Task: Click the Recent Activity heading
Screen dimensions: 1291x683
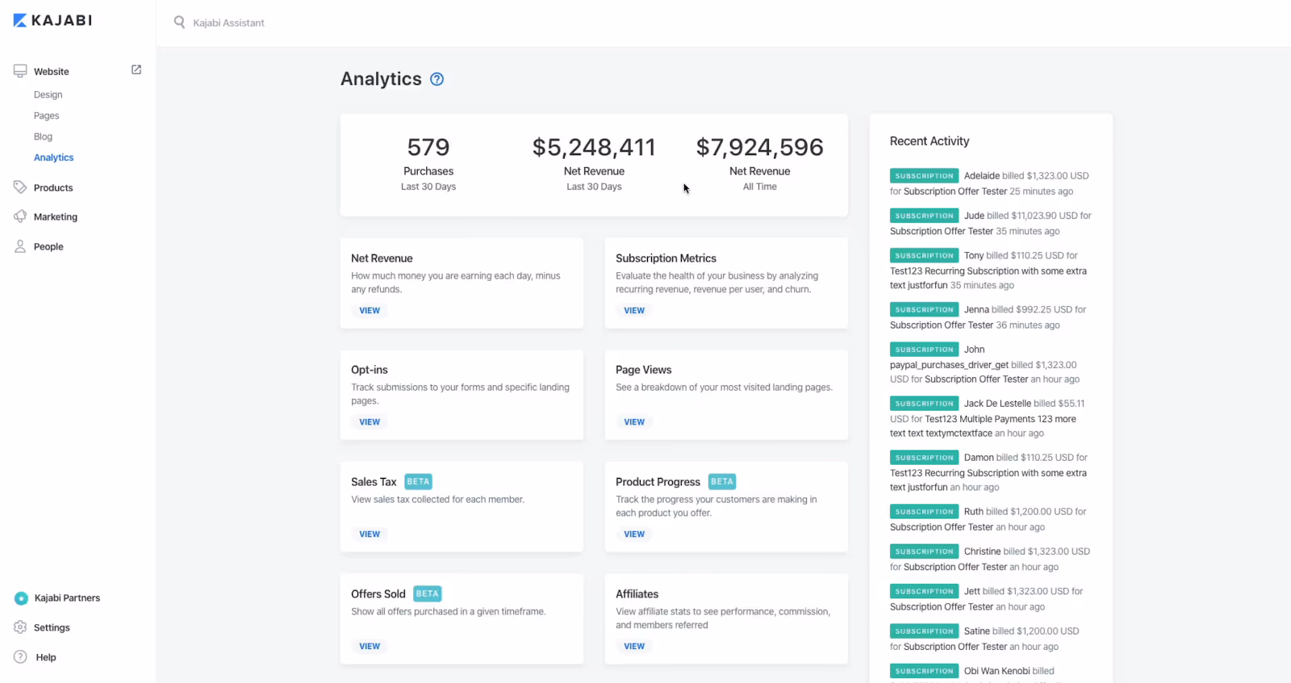Action: coord(930,141)
